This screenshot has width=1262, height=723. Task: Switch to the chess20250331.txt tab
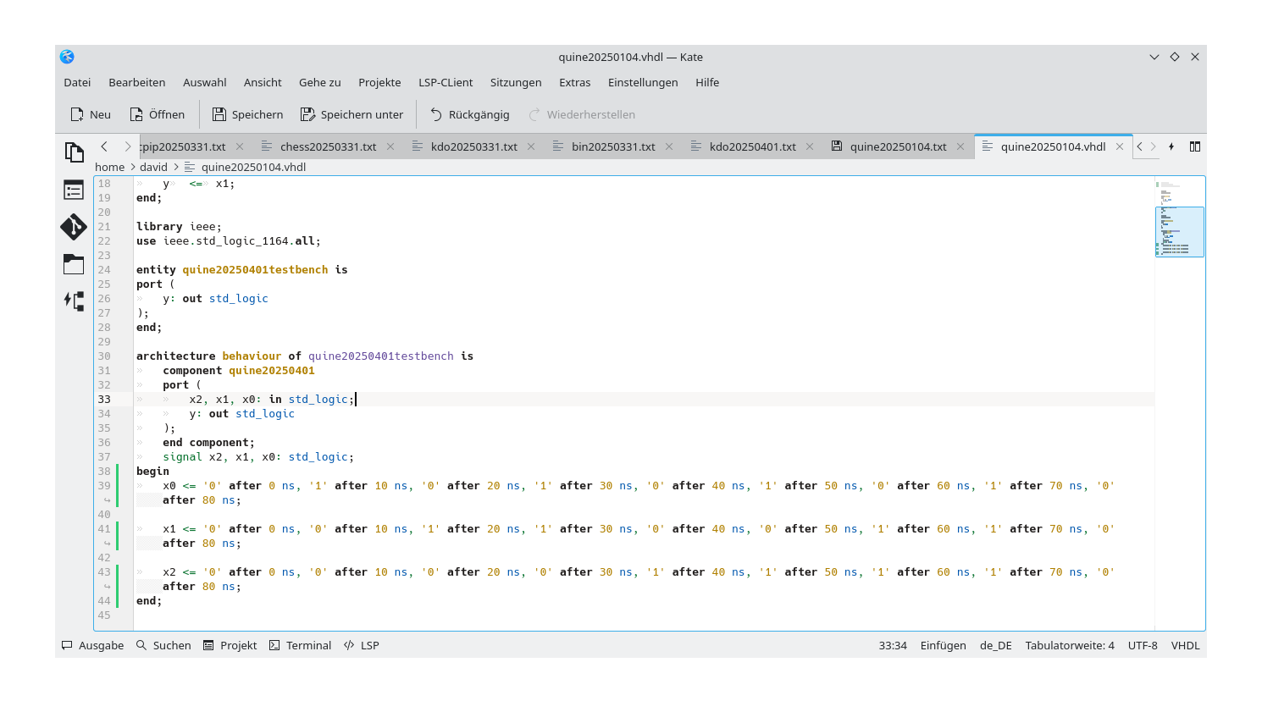pos(328,146)
